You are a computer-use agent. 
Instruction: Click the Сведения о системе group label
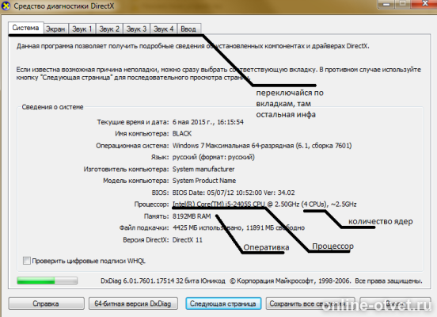click(x=52, y=107)
